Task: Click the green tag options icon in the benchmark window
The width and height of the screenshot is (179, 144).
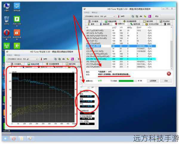Action: 68,59
